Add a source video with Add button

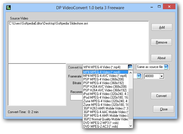[162, 27]
